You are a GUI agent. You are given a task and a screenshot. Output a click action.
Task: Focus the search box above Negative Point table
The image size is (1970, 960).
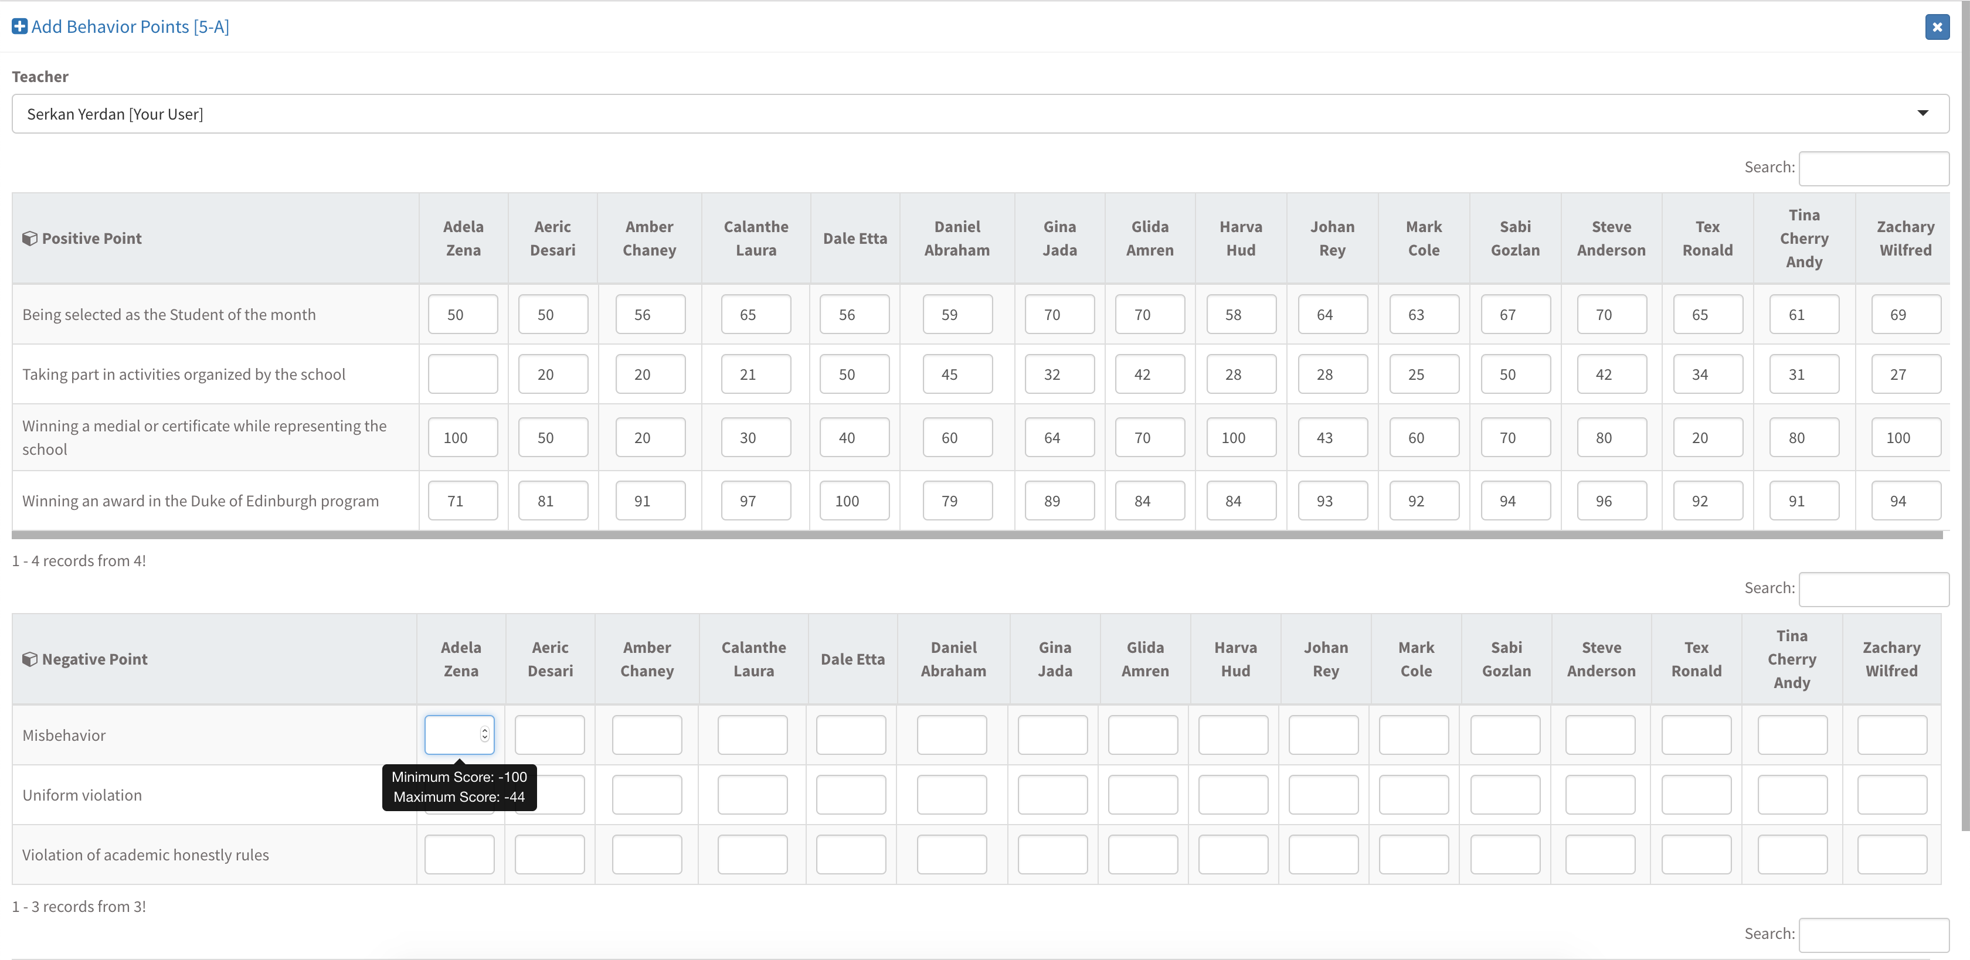click(1873, 589)
